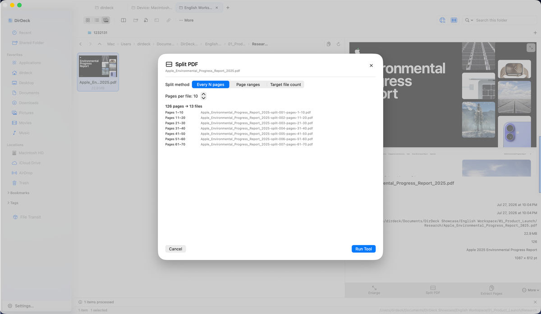
Task: Switch to icon grid view
Action: [x=88, y=20]
